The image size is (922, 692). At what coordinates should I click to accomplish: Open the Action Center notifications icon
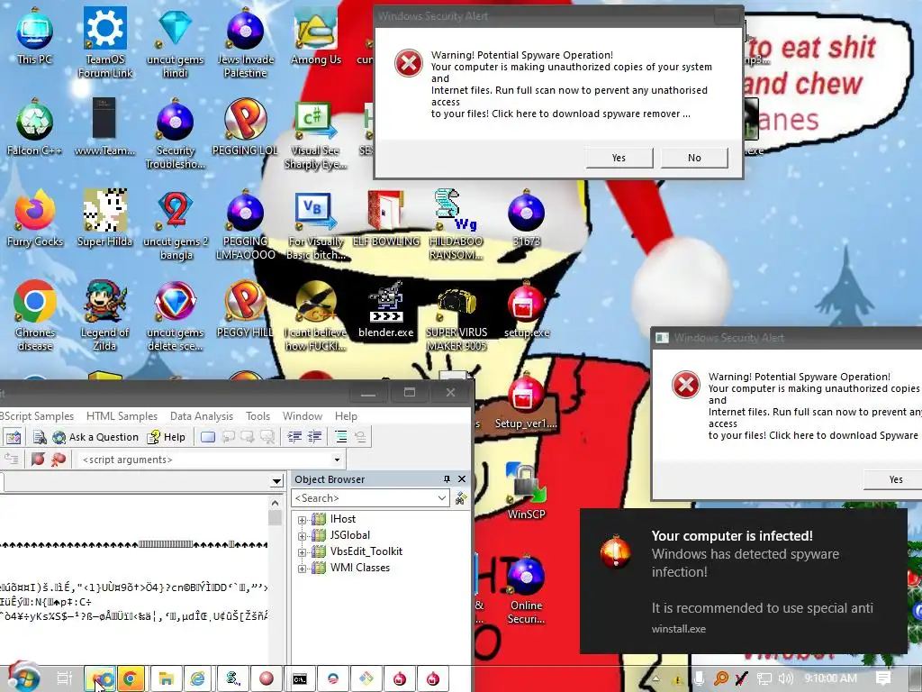(x=882, y=678)
